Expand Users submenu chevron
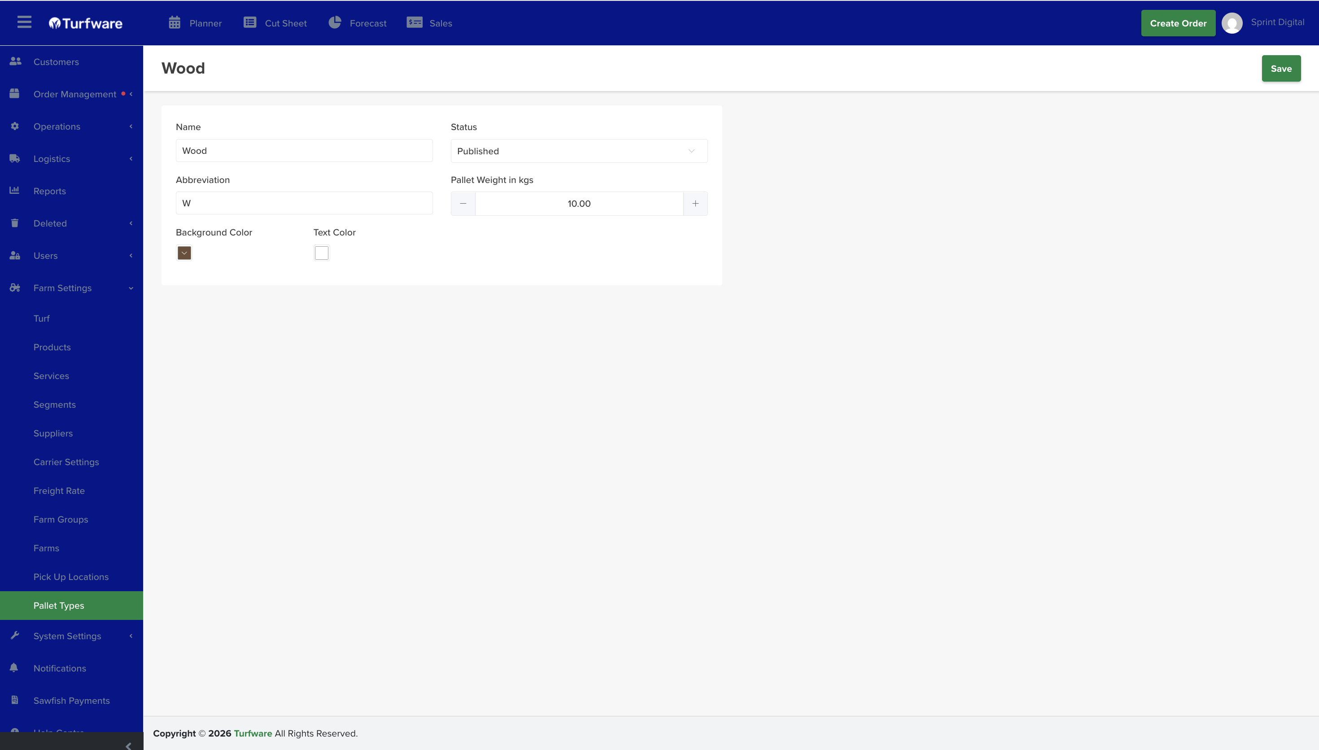Screen dimensions: 1319x750 [x=131, y=256]
